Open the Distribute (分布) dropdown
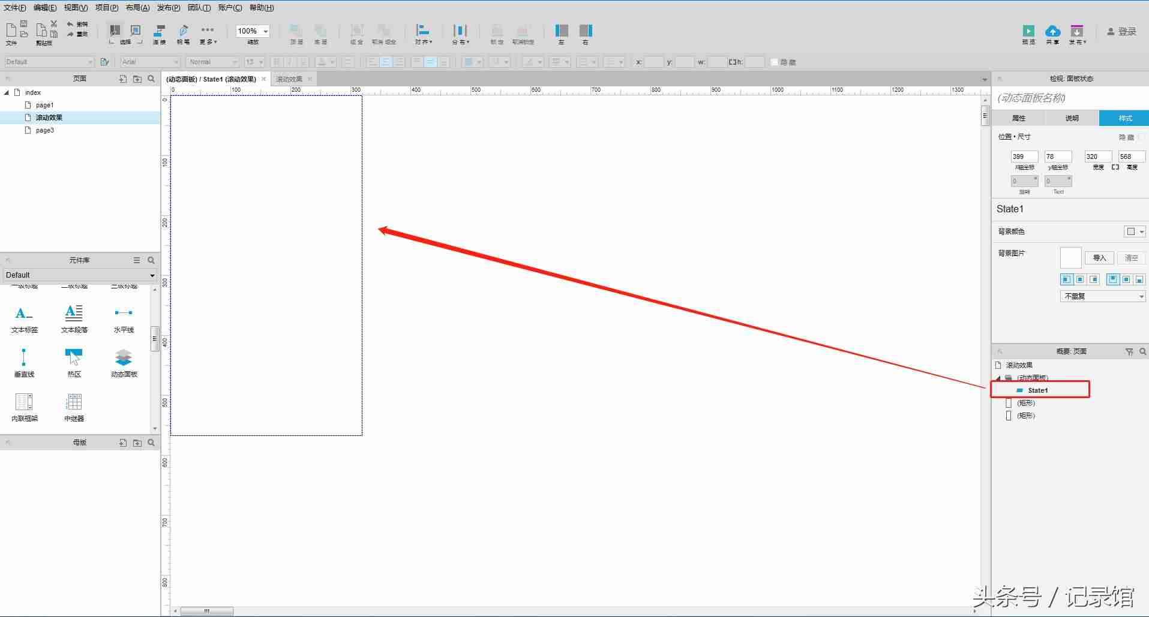The height and width of the screenshot is (617, 1149). pos(460,34)
